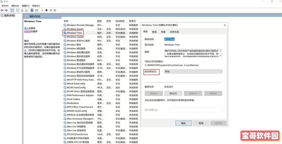Click the 确定 button
Image resolution: width=282 pixels, height=144 pixels.
coord(183,123)
